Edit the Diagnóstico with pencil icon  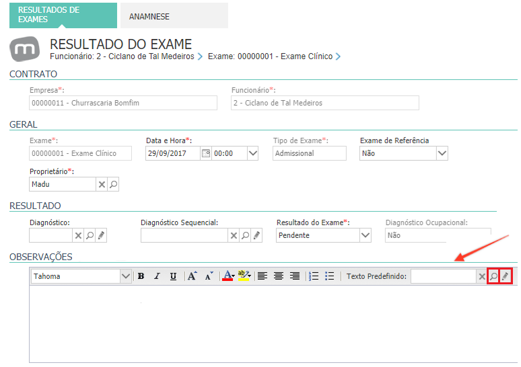pyautogui.click(x=102, y=235)
